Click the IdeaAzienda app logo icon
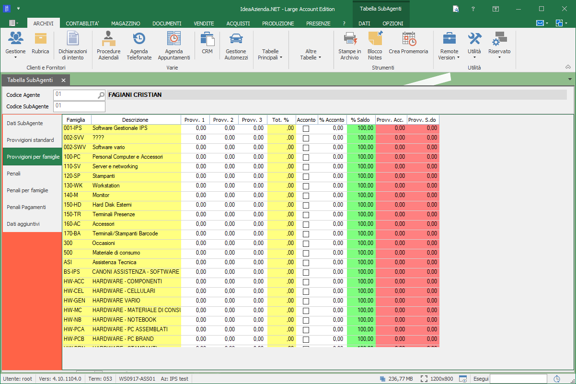This screenshot has height=384, width=576. pos(7,9)
